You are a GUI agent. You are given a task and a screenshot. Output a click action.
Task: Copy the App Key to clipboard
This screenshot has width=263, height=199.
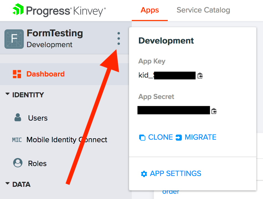coord(200,75)
